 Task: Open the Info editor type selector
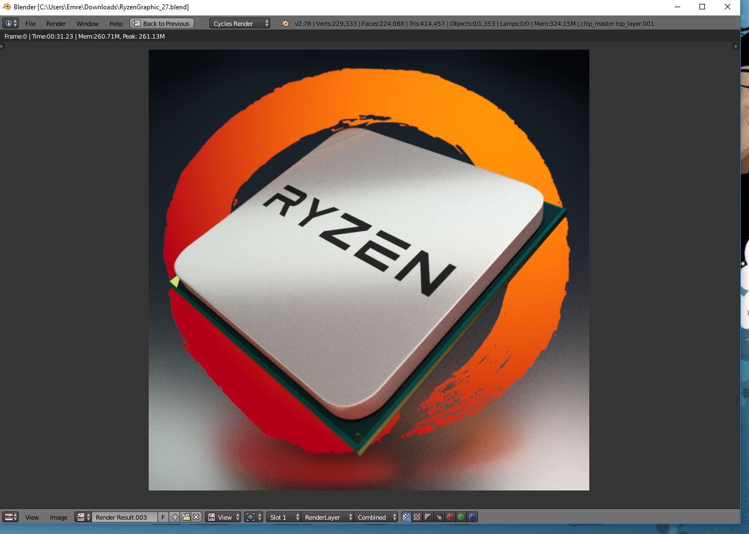click(x=10, y=23)
